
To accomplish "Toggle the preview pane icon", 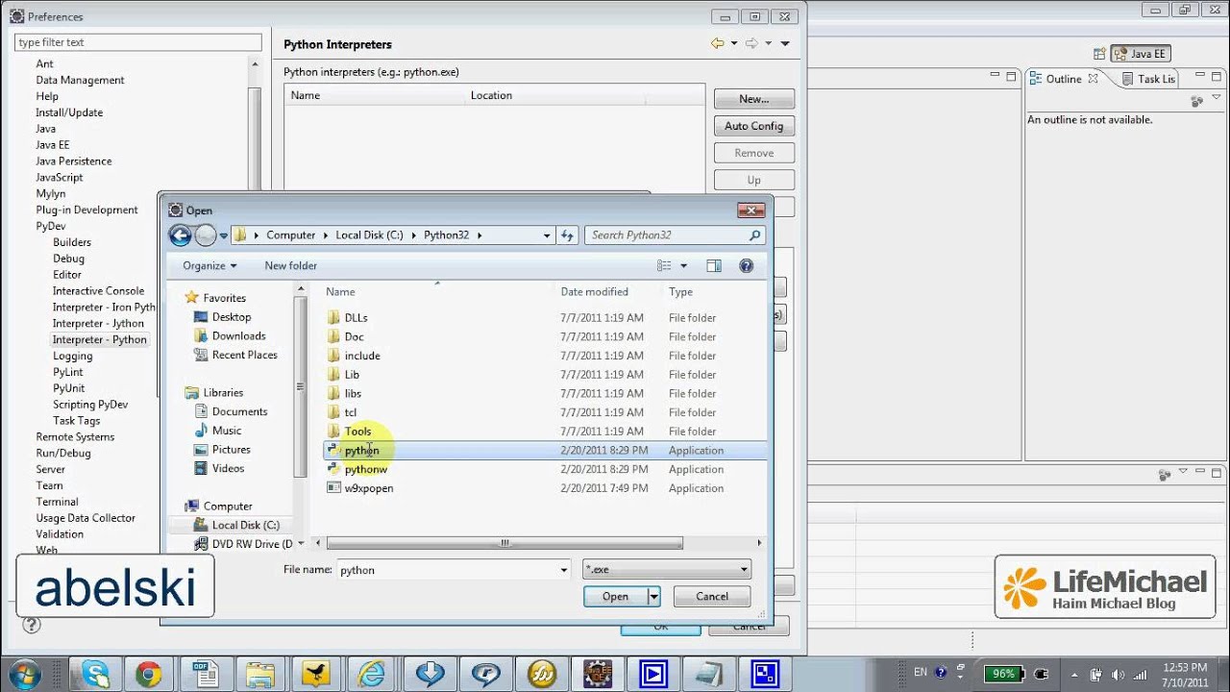I will (x=714, y=265).
